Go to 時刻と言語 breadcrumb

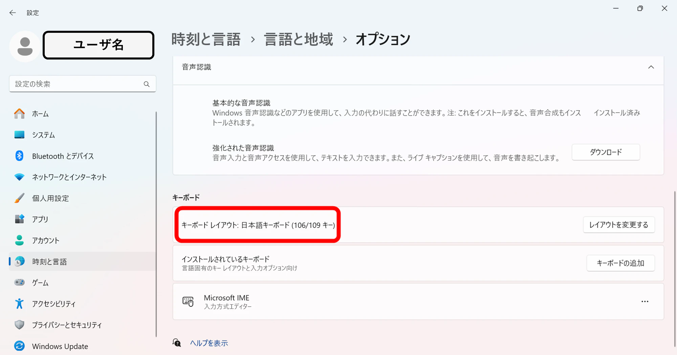[x=206, y=39]
